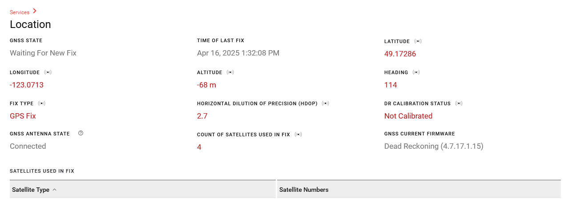Click the latitude value 49.17286
This screenshot has height=206, width=568.
pyautogui.click(x=400, y=54)
